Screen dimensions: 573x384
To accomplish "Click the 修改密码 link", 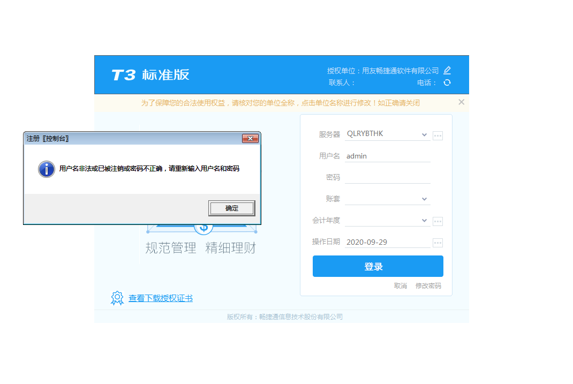I will point(428,285).
